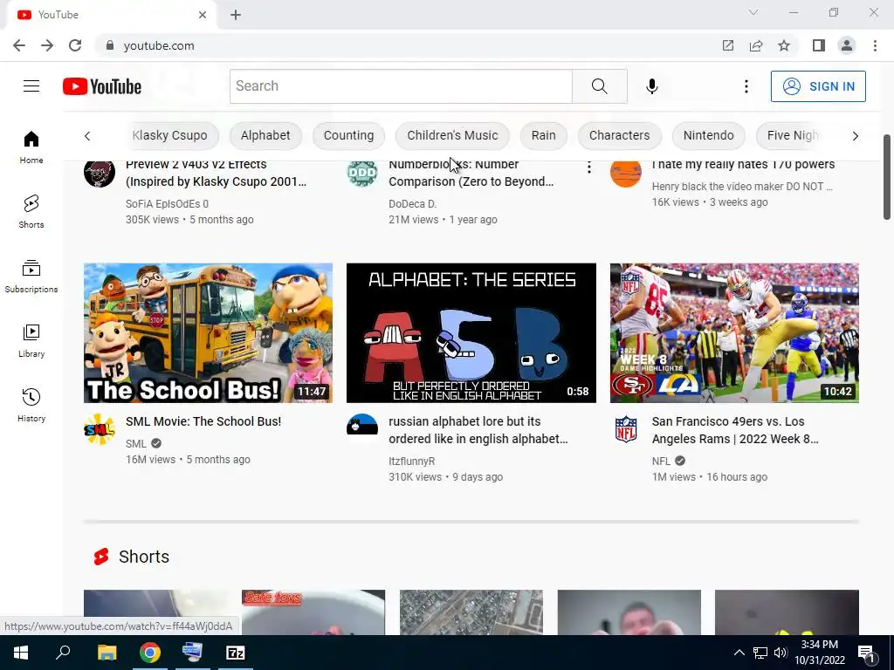Image resolution: width=894 pixels, height=670 pixels.
Task: Click the SML channel name
Action: (x=135, y=443)
